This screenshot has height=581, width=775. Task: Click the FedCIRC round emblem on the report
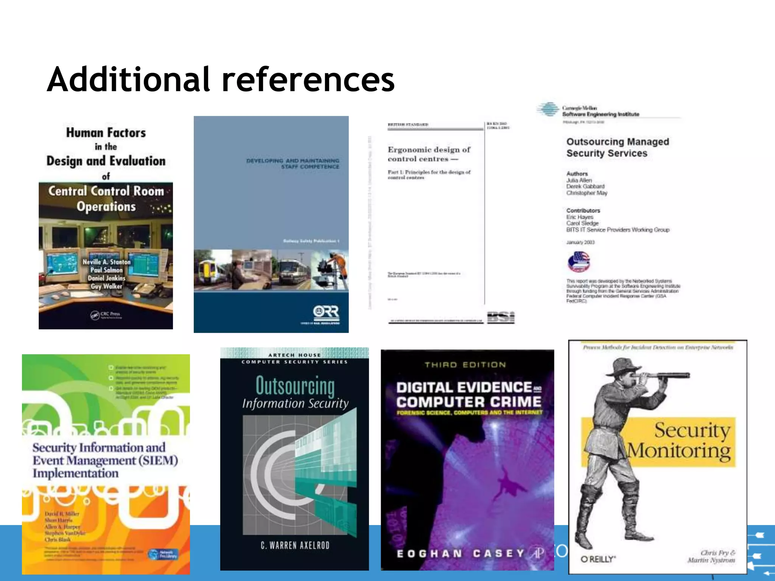coord(579,262)
